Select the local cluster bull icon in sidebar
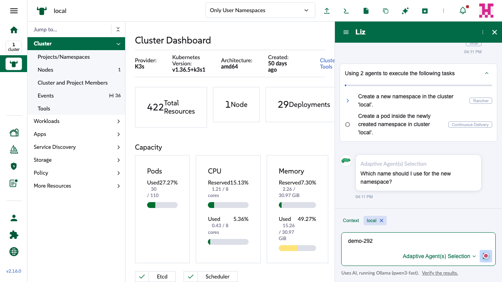Screen dimensions: 502x282 pyautogui.click(x=14, y=64)
